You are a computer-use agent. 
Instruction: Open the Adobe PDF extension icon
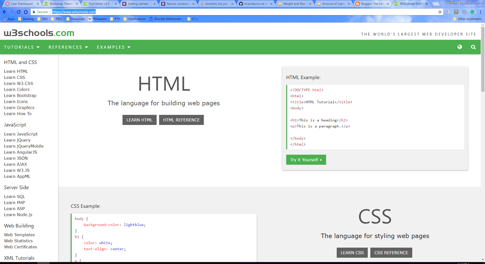click(x=464, y=12)
